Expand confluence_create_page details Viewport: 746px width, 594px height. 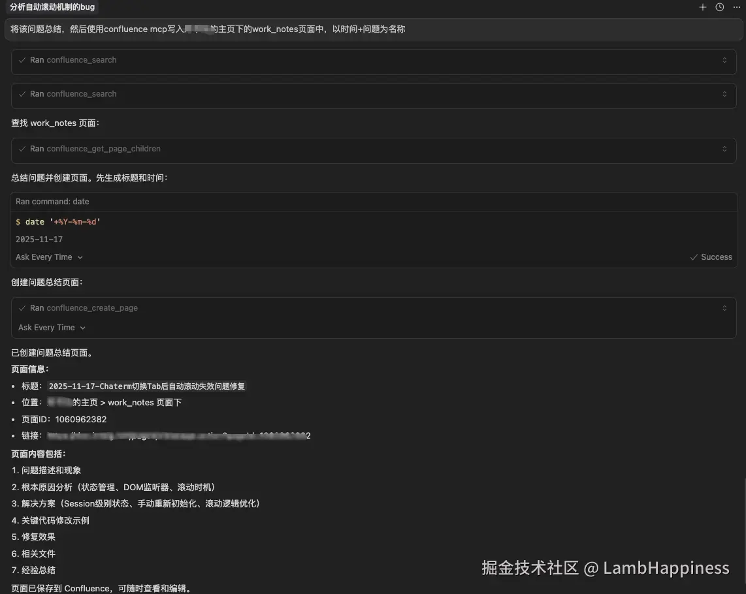click(x=724, y=308)
